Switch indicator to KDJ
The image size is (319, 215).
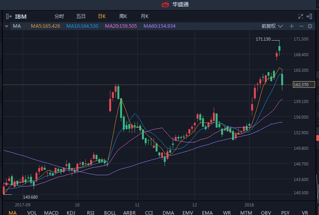click(x=71, y=212)
